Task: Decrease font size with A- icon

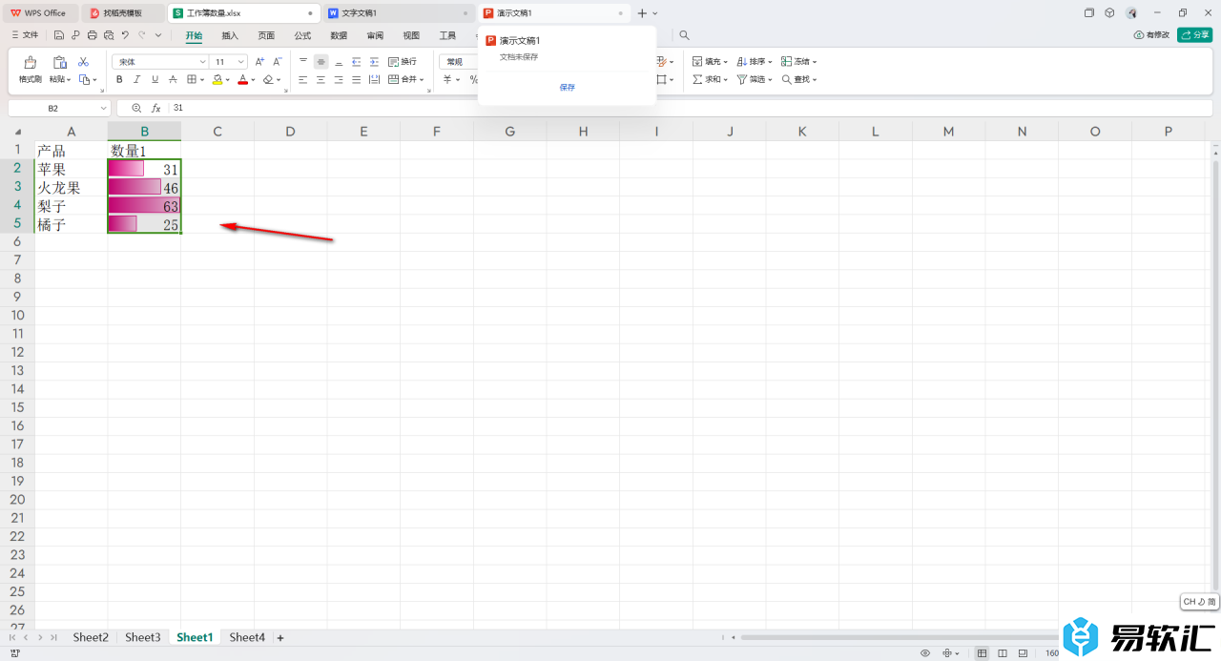Action: point(278,61)
